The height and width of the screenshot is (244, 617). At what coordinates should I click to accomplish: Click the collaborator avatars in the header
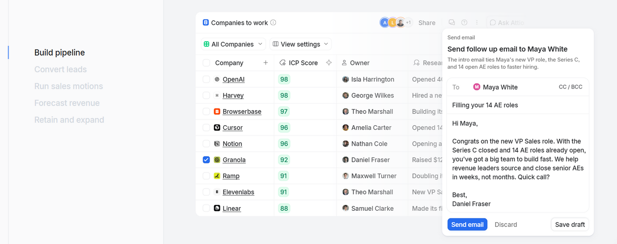[x=396, y=23]
